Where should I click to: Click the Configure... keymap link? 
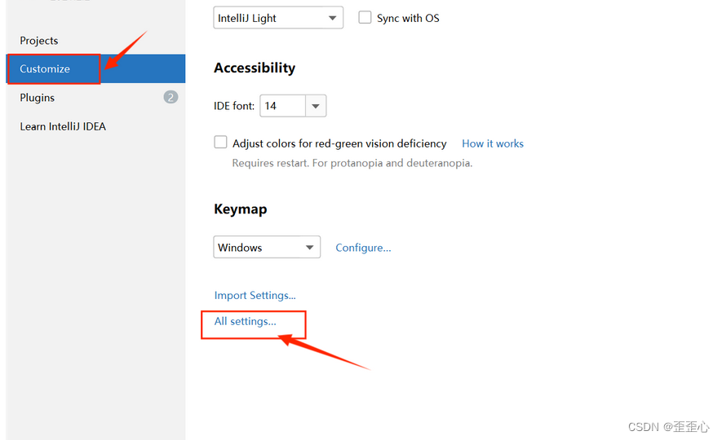(x=363, y=248)
